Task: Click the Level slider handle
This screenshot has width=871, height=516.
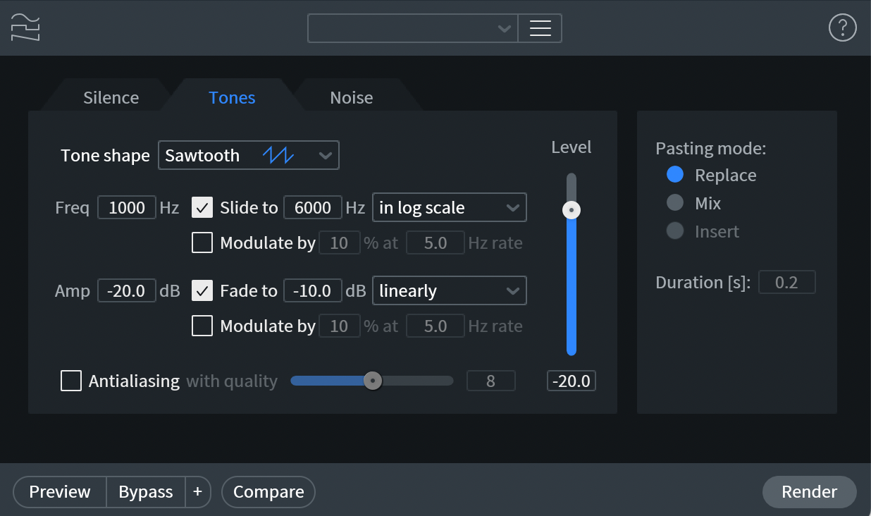Action: (x=572, y=210)
